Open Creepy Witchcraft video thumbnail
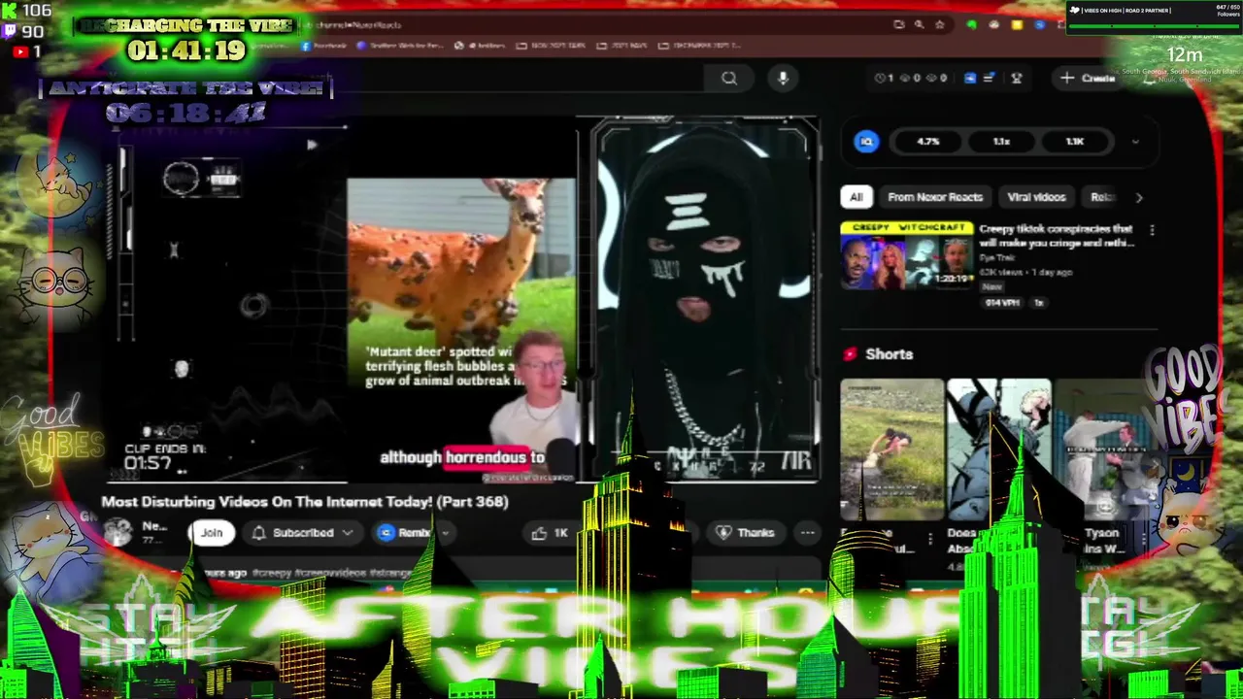 906,255
